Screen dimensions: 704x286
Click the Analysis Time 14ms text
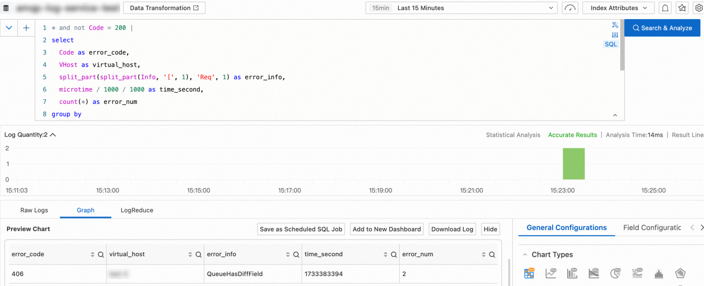(634, 135)
